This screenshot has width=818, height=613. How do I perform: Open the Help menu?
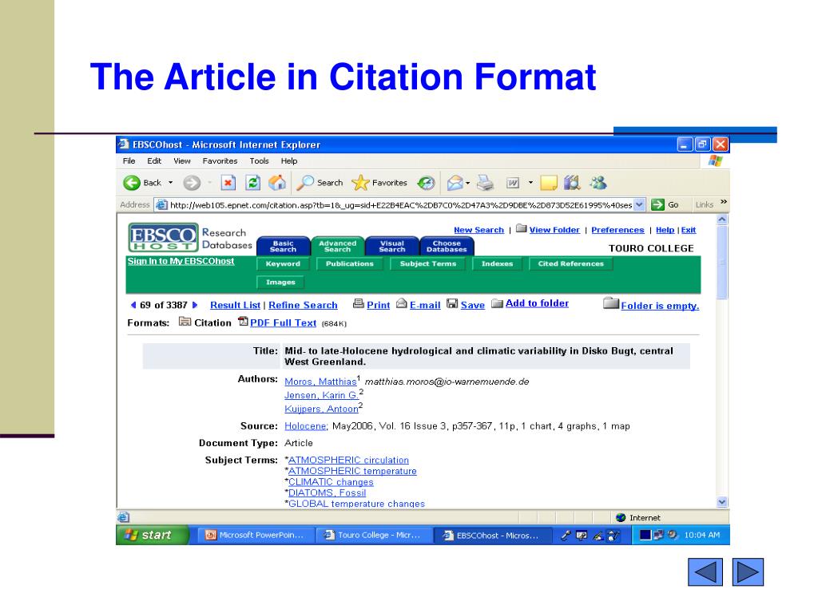pos(289,161)
